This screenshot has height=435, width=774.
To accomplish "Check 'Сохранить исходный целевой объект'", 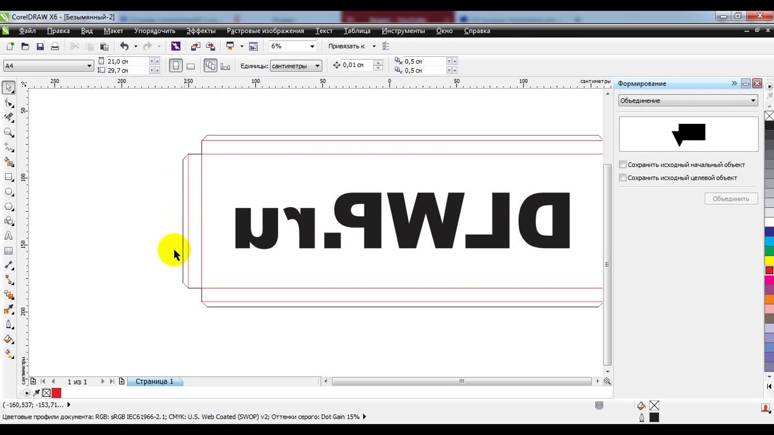I will tap(623, 178).
